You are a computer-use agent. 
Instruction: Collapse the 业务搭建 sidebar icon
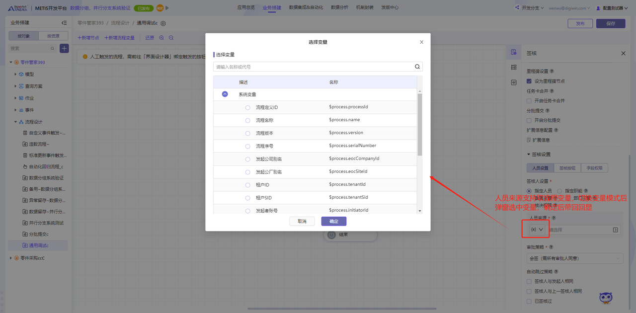click(64, 23)
